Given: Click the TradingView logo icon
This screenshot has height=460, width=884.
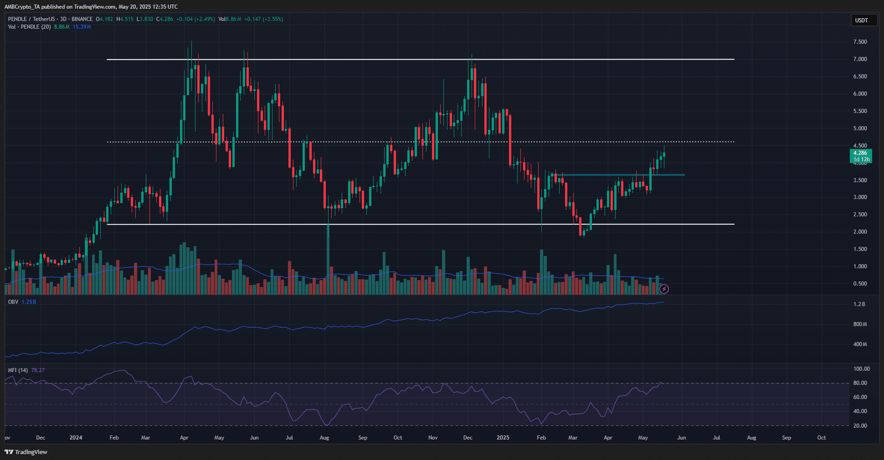Looking at the screenshot, I should coord(9,452).
